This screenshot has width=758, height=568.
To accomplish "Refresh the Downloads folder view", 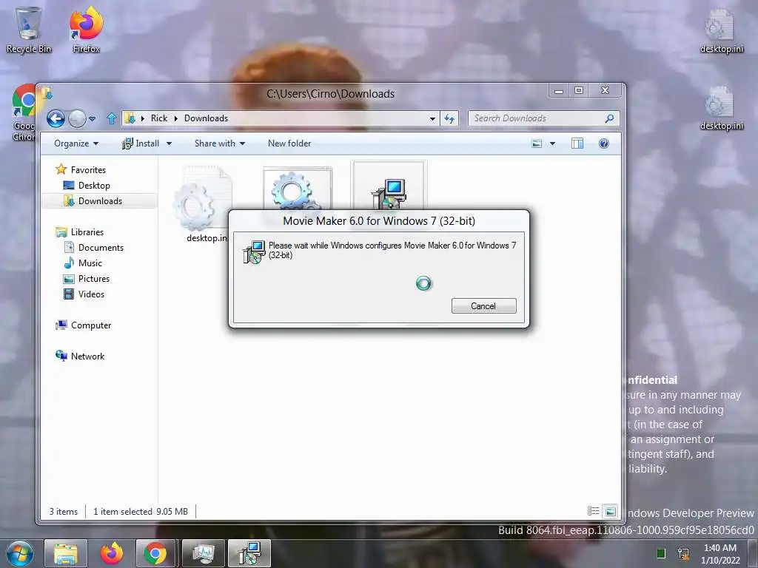I will pos(449,119).
